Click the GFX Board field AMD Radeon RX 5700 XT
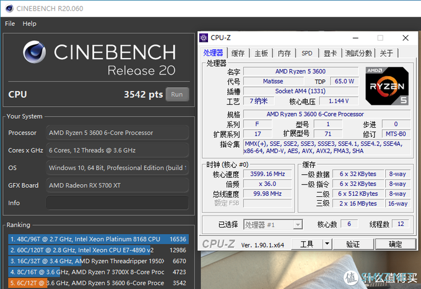 pyautogui.click(x=118, y=185)
